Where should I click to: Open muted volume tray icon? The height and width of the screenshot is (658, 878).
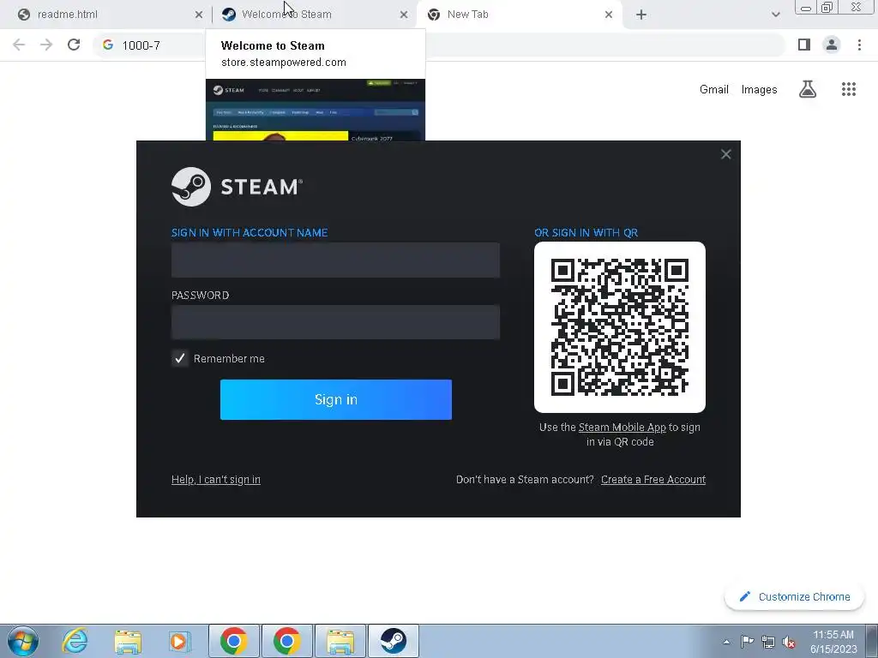point(789,642)
